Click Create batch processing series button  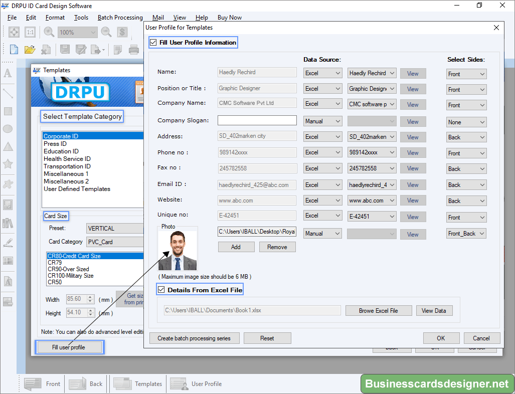pyautogui.click(x=194, y=338)
